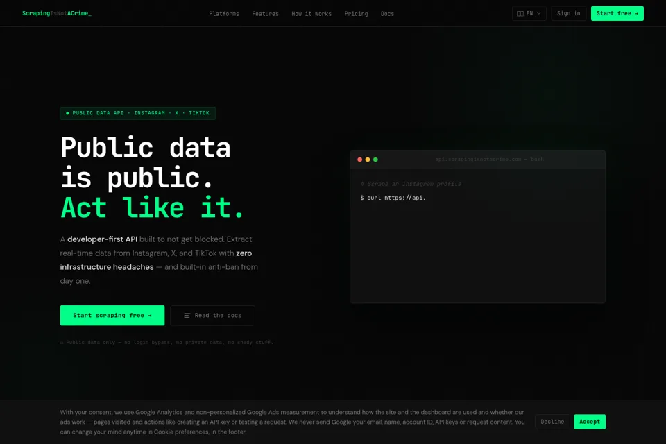Click the green terminal window dot
The width and height of the screenshot is (666, 444).
[375, 160]
